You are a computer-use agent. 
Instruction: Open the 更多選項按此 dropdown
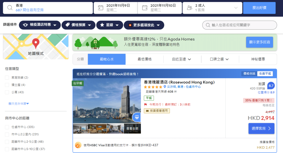(144, 25)
